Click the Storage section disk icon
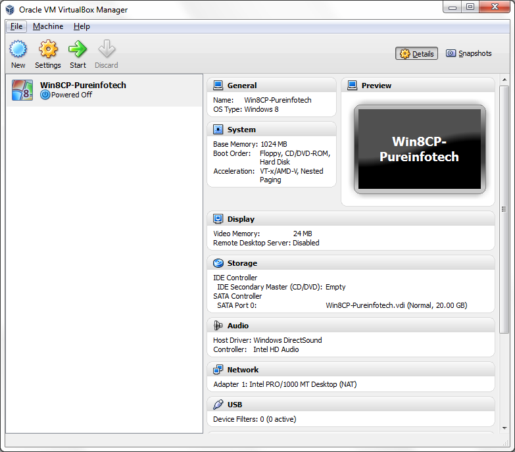 (218, 263)
